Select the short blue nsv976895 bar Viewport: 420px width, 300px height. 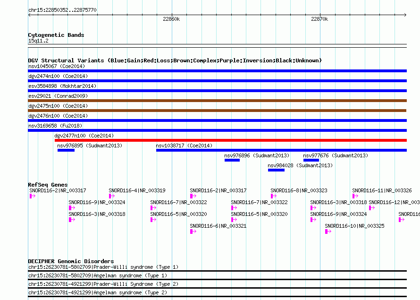click(x=66, y=150)
